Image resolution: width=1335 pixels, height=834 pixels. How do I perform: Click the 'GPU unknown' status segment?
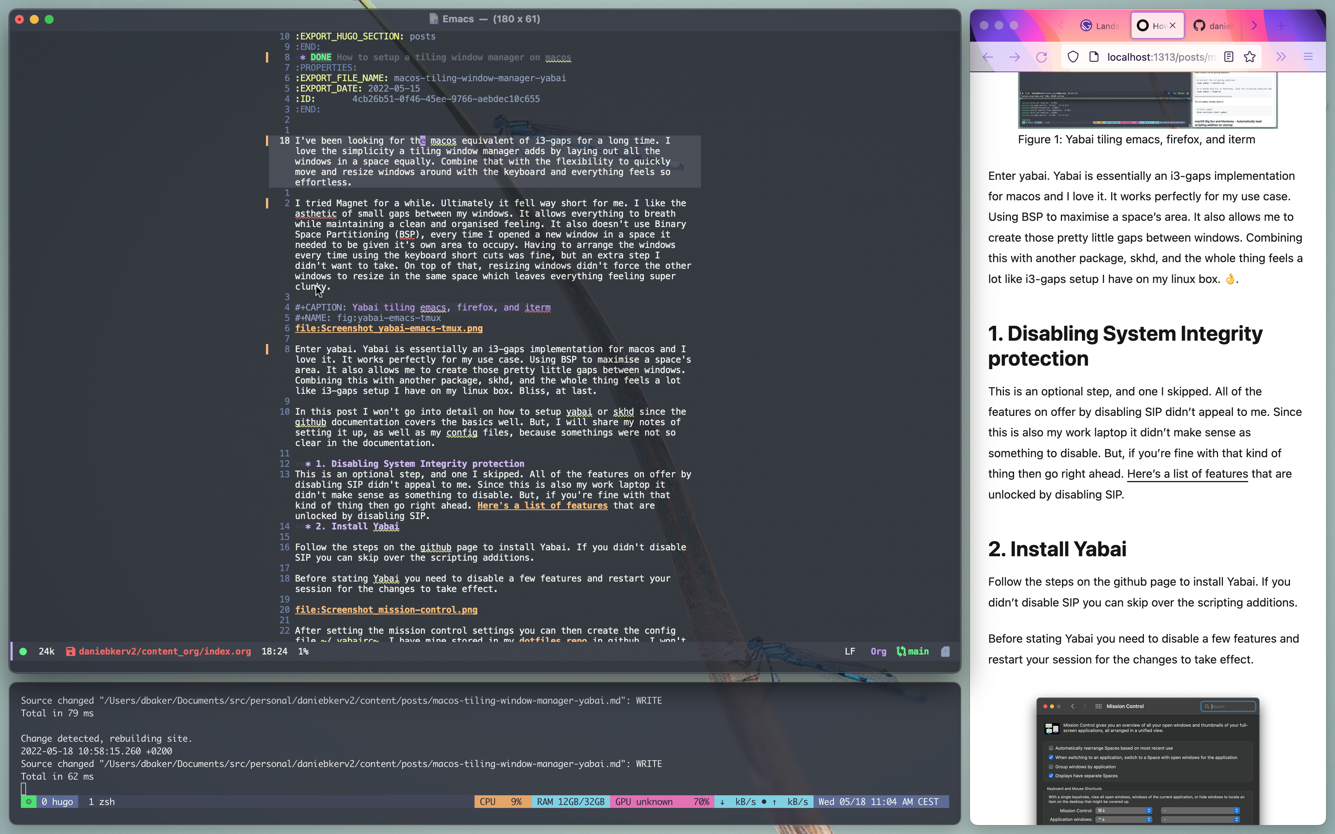(644, 802)
